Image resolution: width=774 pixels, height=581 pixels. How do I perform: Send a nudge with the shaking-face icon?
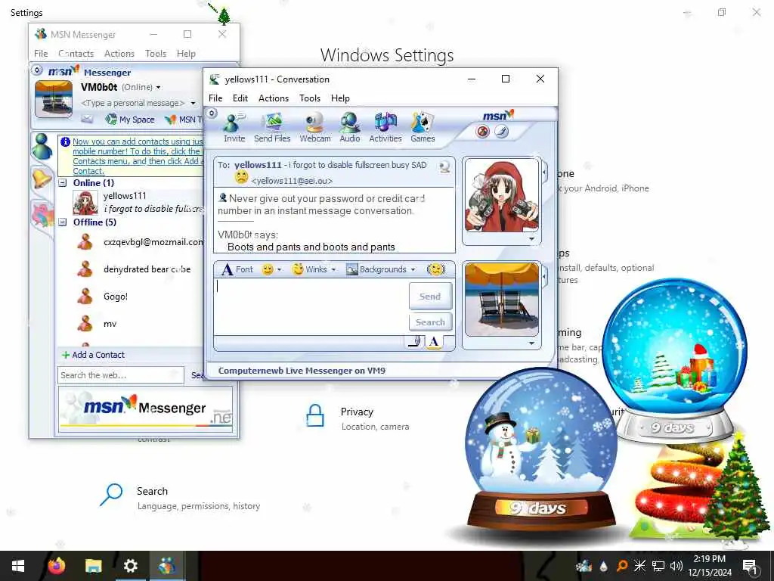click(436, 269)
